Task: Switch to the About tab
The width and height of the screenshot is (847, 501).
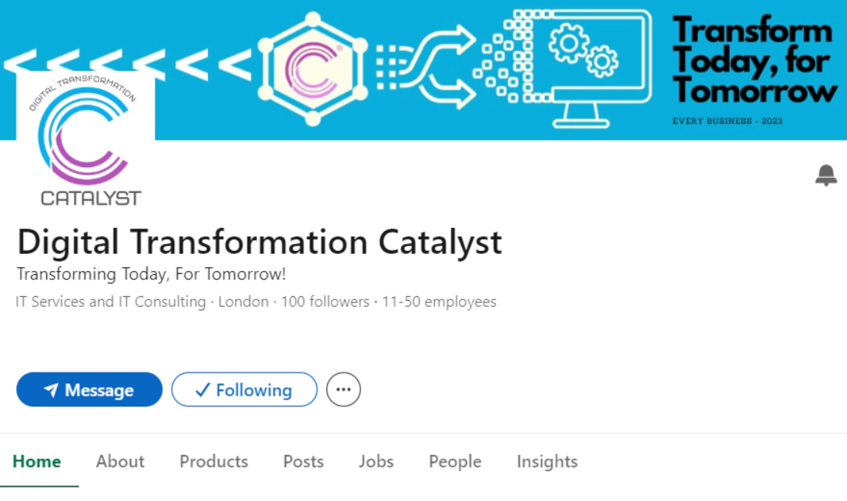Action: (120, 462)
